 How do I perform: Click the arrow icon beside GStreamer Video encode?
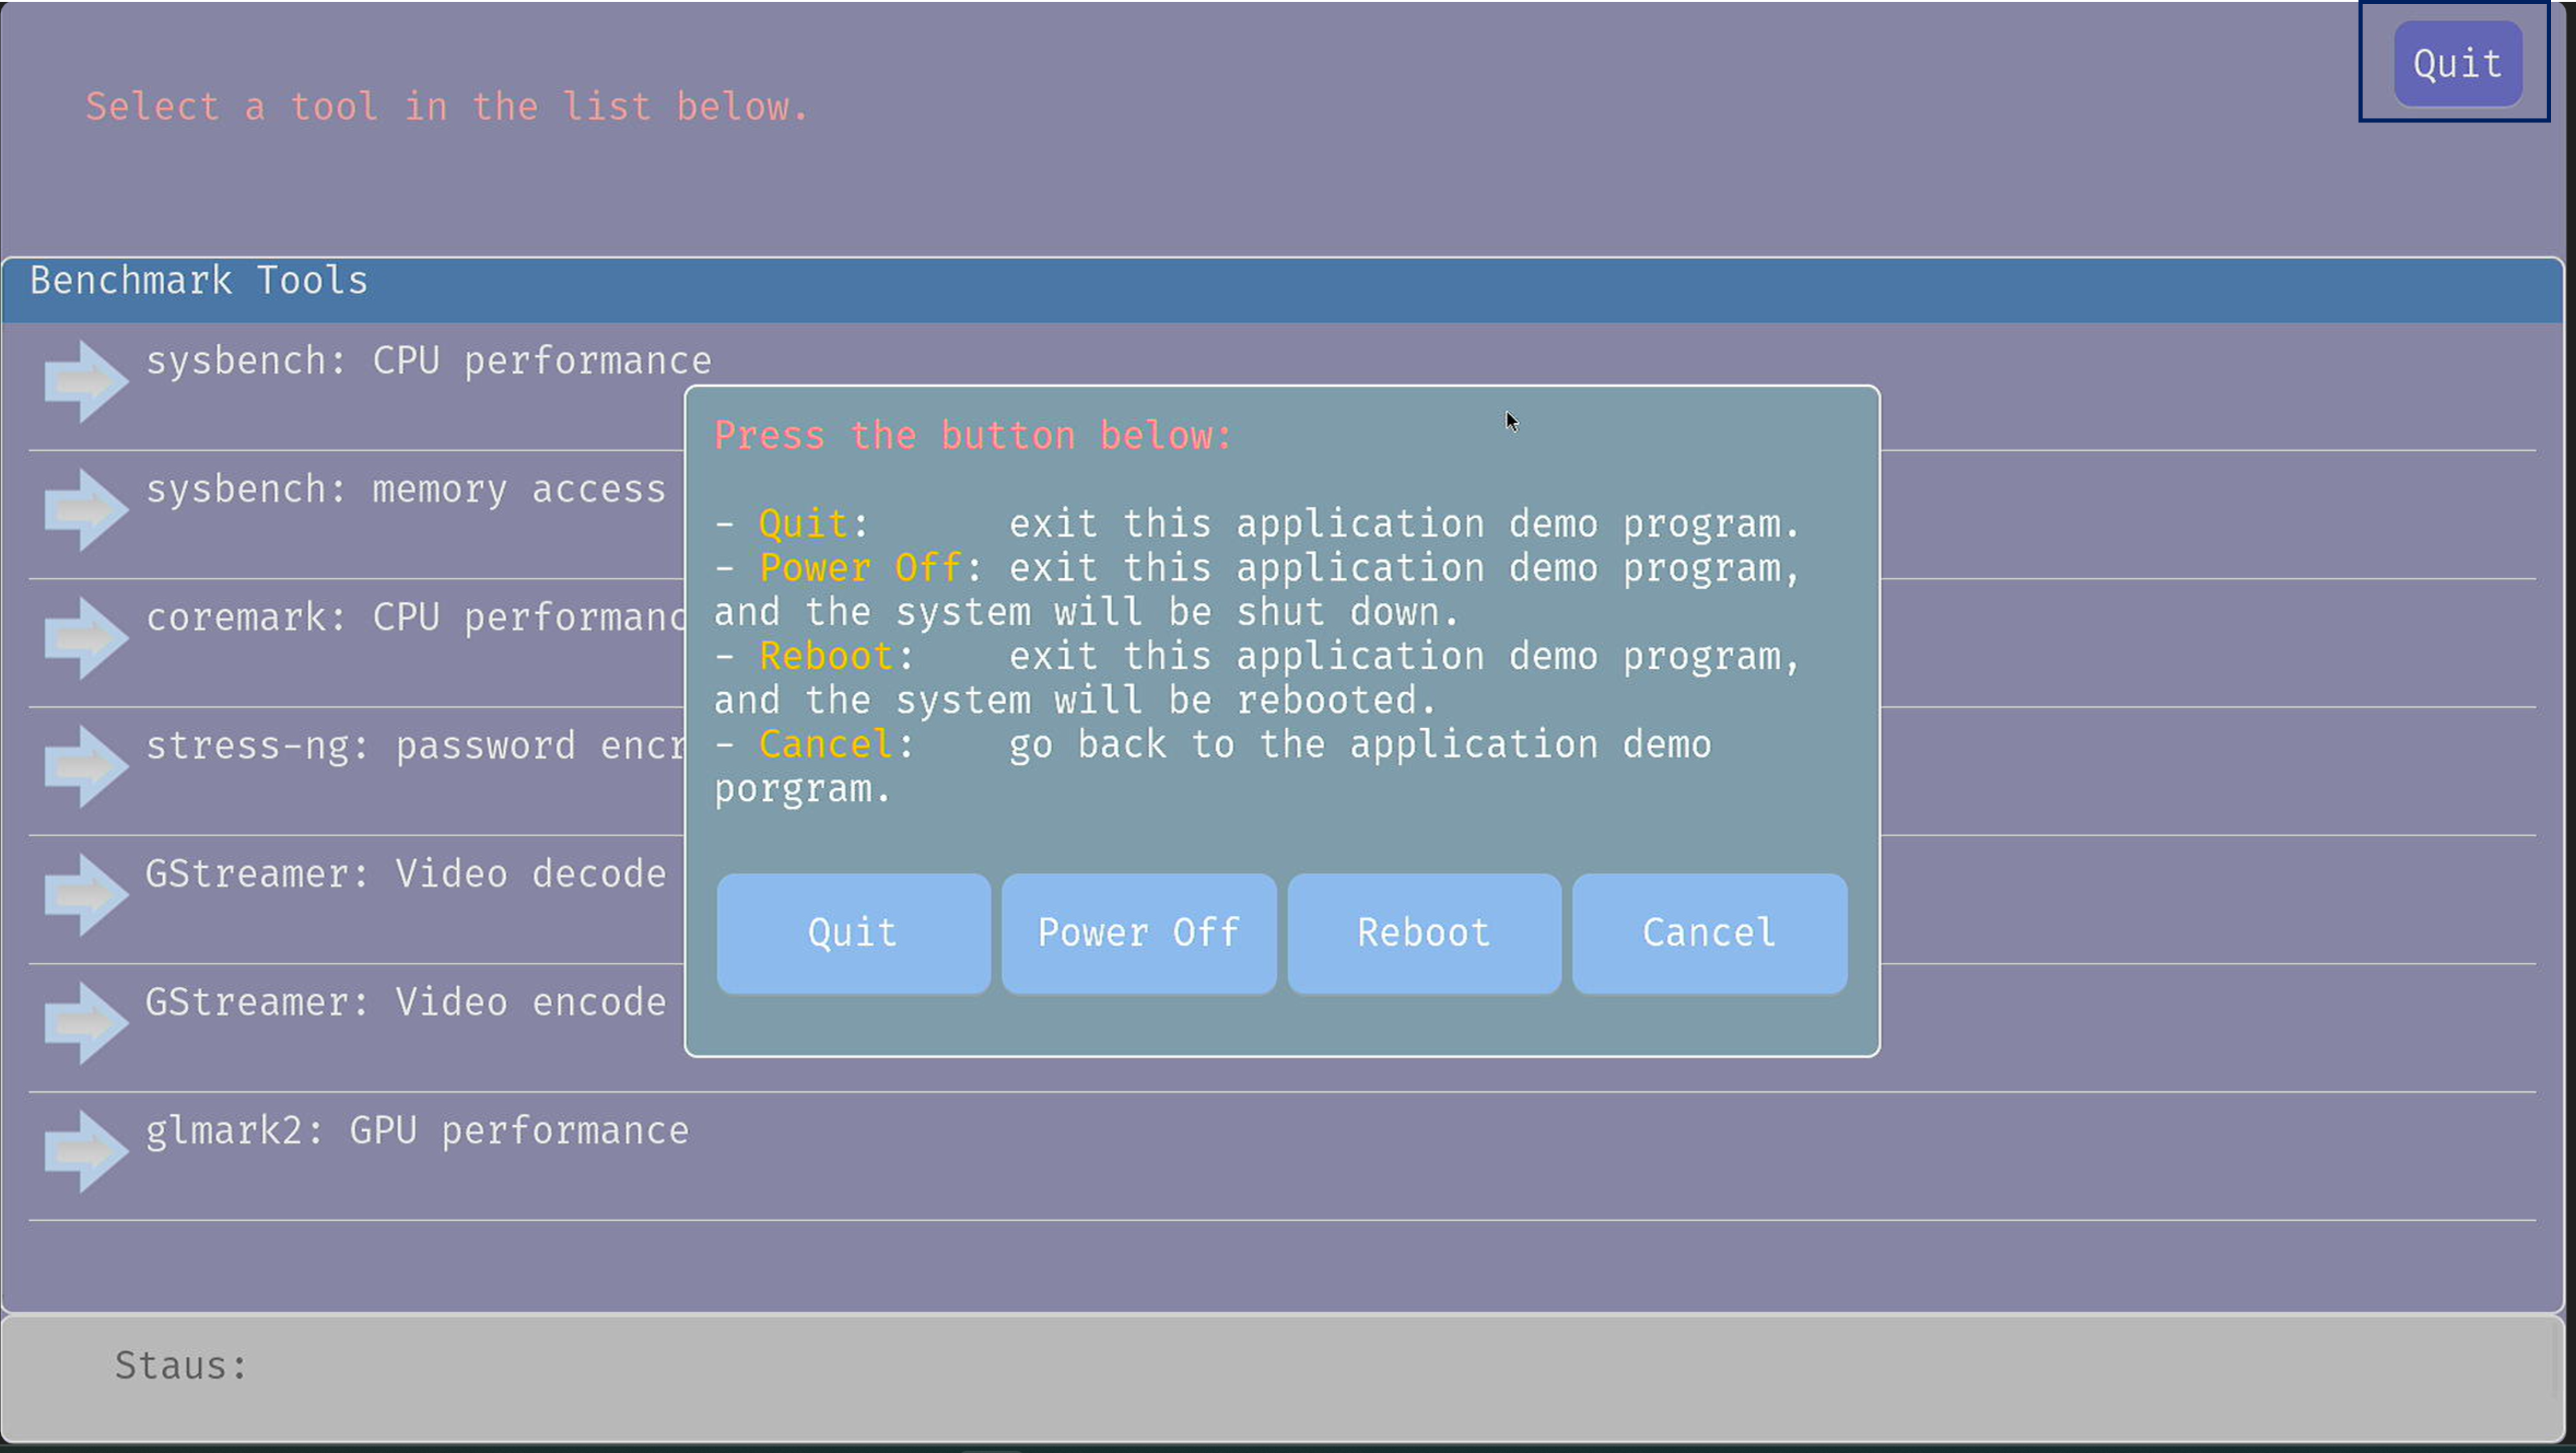[x=86, y=1023]
